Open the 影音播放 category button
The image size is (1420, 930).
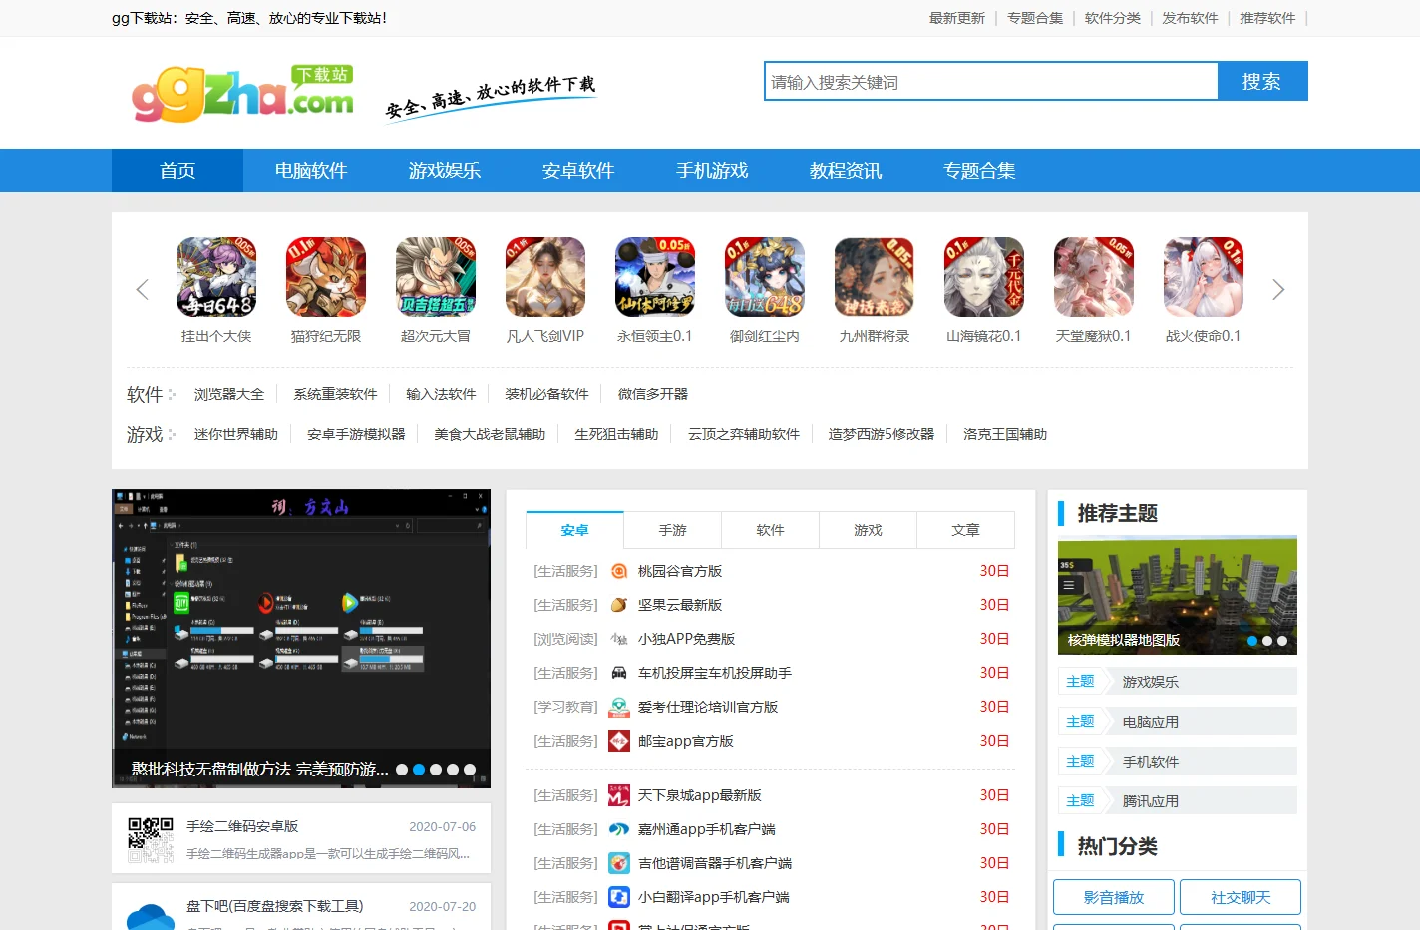[x=1114, y=897]
